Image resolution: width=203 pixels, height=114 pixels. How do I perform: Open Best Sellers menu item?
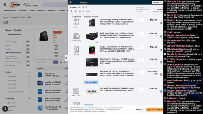tap(23, 10)
